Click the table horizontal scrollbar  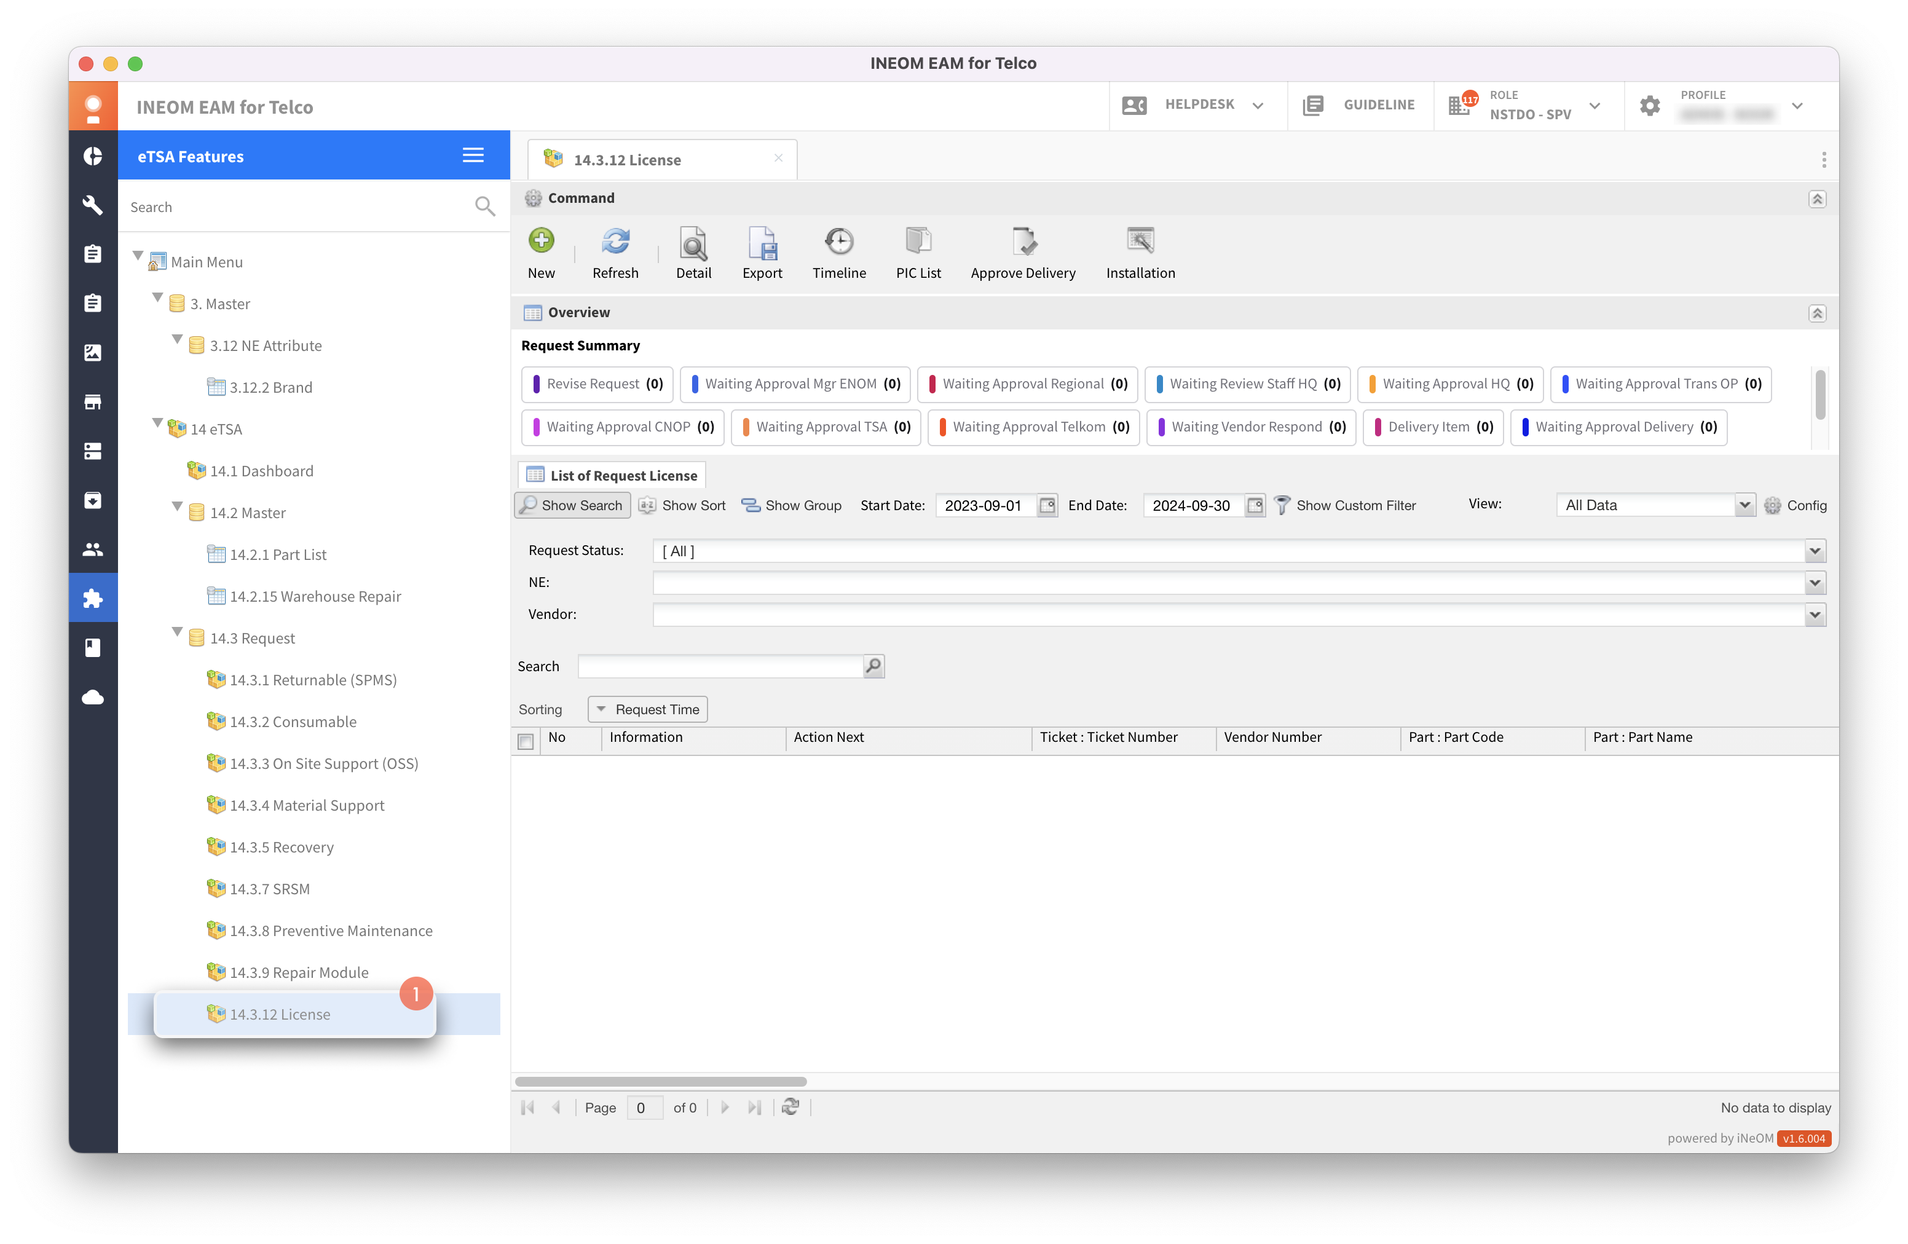coord(661,1081)
